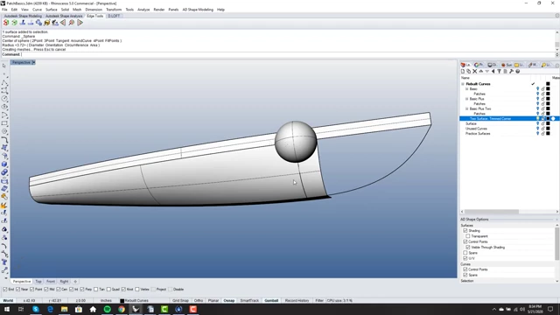Select the Practice Surfaces layer row
Viewport: 560px width, 315px height.
point(509,134)
